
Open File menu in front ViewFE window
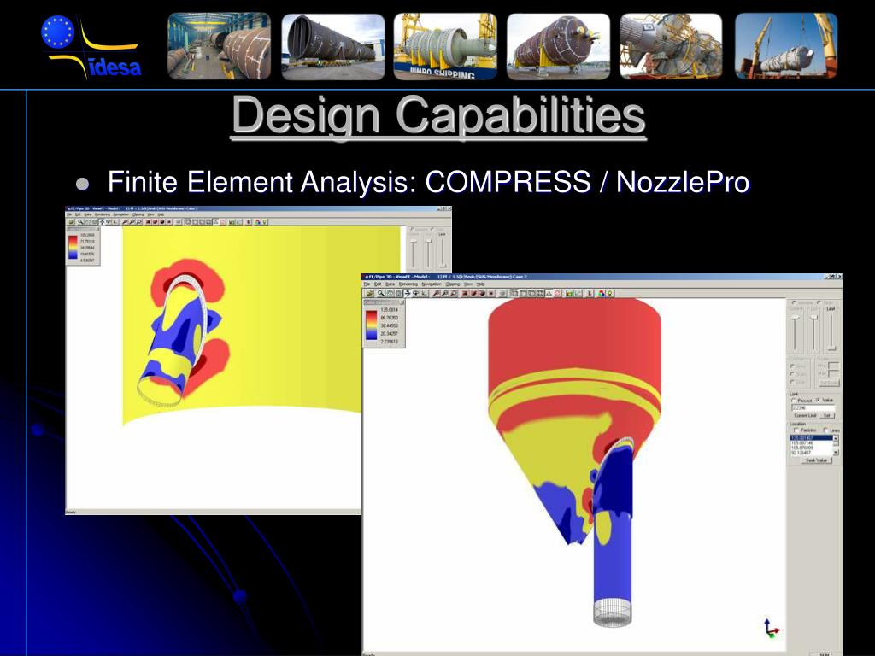367,284
